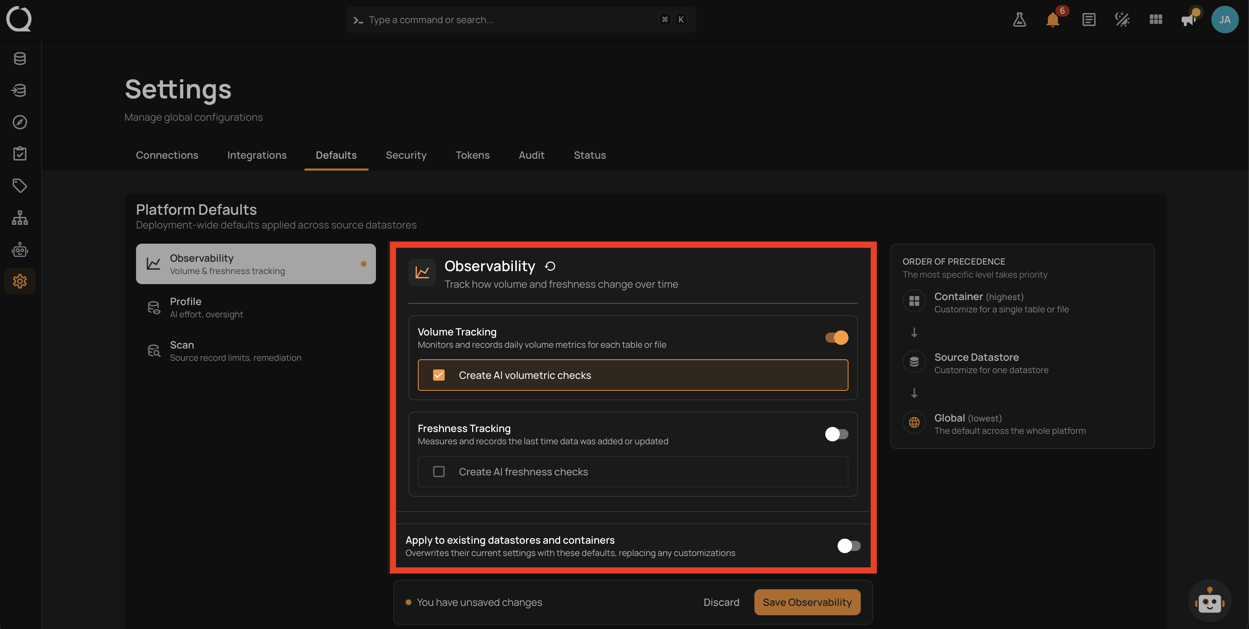Turn off the Volume Tracking toggle

coord(837,337)
